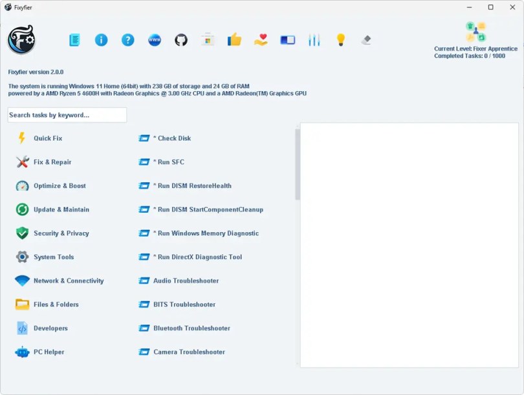Open the Camera Troubleshooter task
This screenshot has width=524, height=395.
(182, 352)
